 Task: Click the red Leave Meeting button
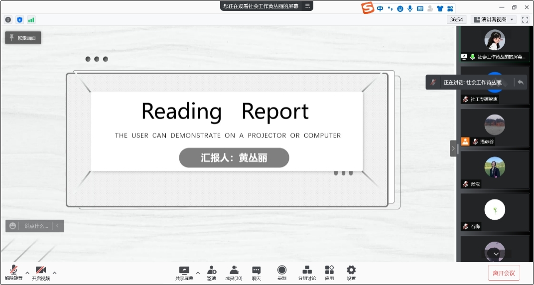[504, 273]
